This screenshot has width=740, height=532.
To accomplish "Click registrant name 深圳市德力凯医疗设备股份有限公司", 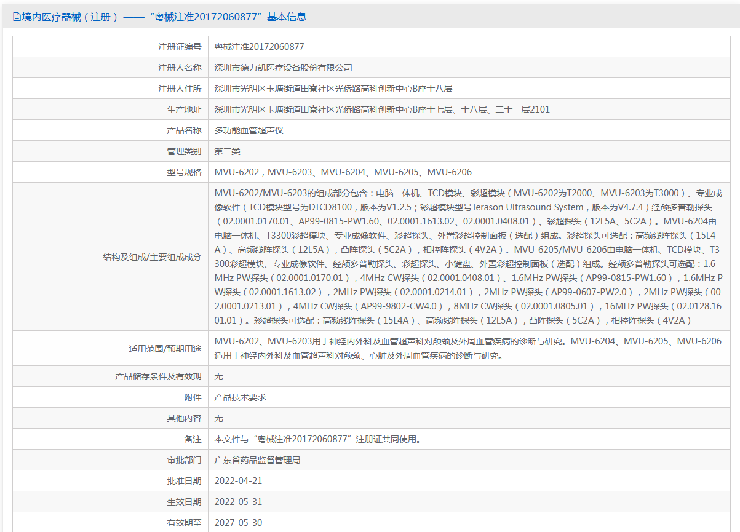I will pos(283,68).
